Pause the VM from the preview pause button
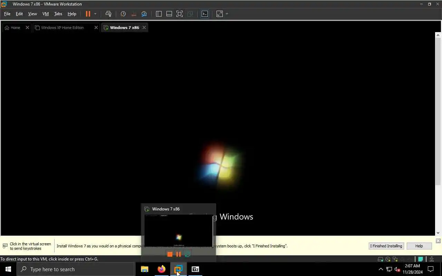 tap(178, 254)
